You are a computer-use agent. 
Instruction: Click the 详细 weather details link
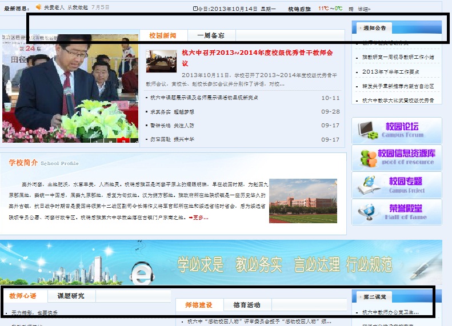point(363,9)
